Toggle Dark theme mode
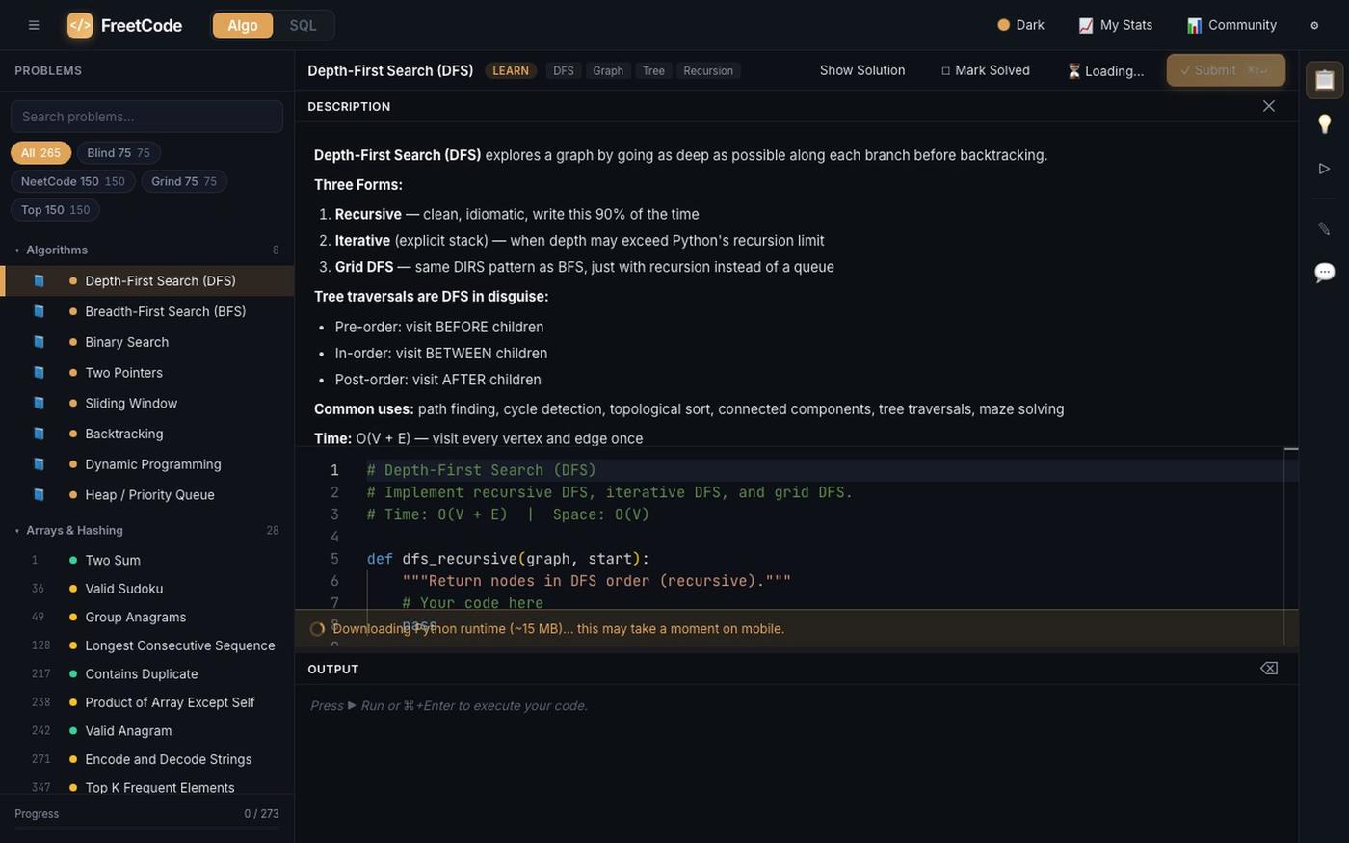The height and width of the screenshot is (843, 1349). pyautogui.click(x=1020, y=25)
